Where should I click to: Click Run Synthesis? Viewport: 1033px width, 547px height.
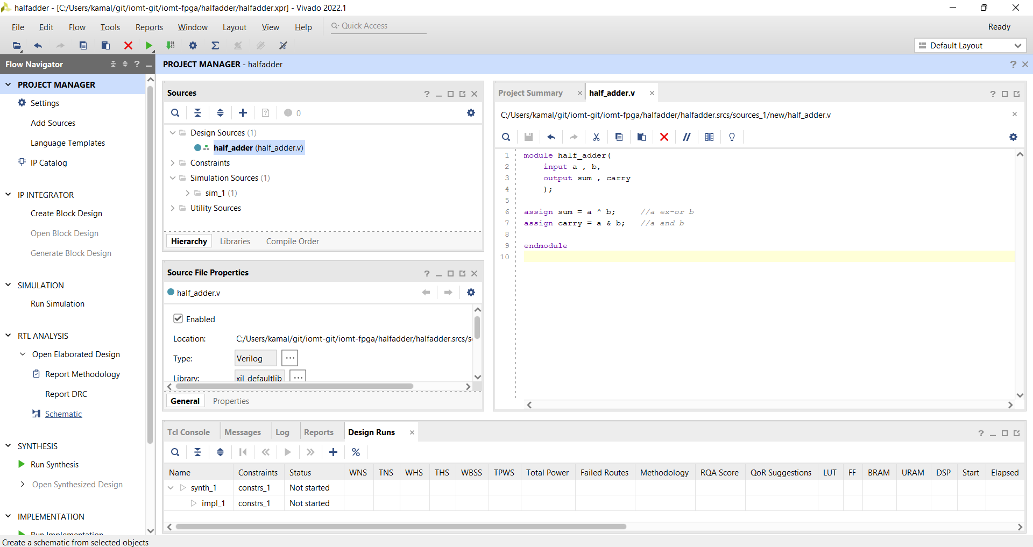[x=54, y=465]
